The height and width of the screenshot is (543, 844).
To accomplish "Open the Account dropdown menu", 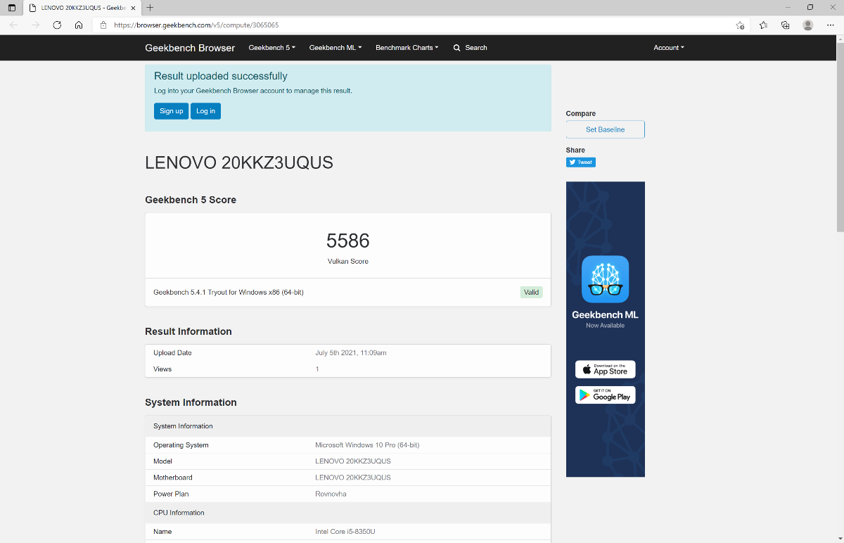I will point(668,48).
